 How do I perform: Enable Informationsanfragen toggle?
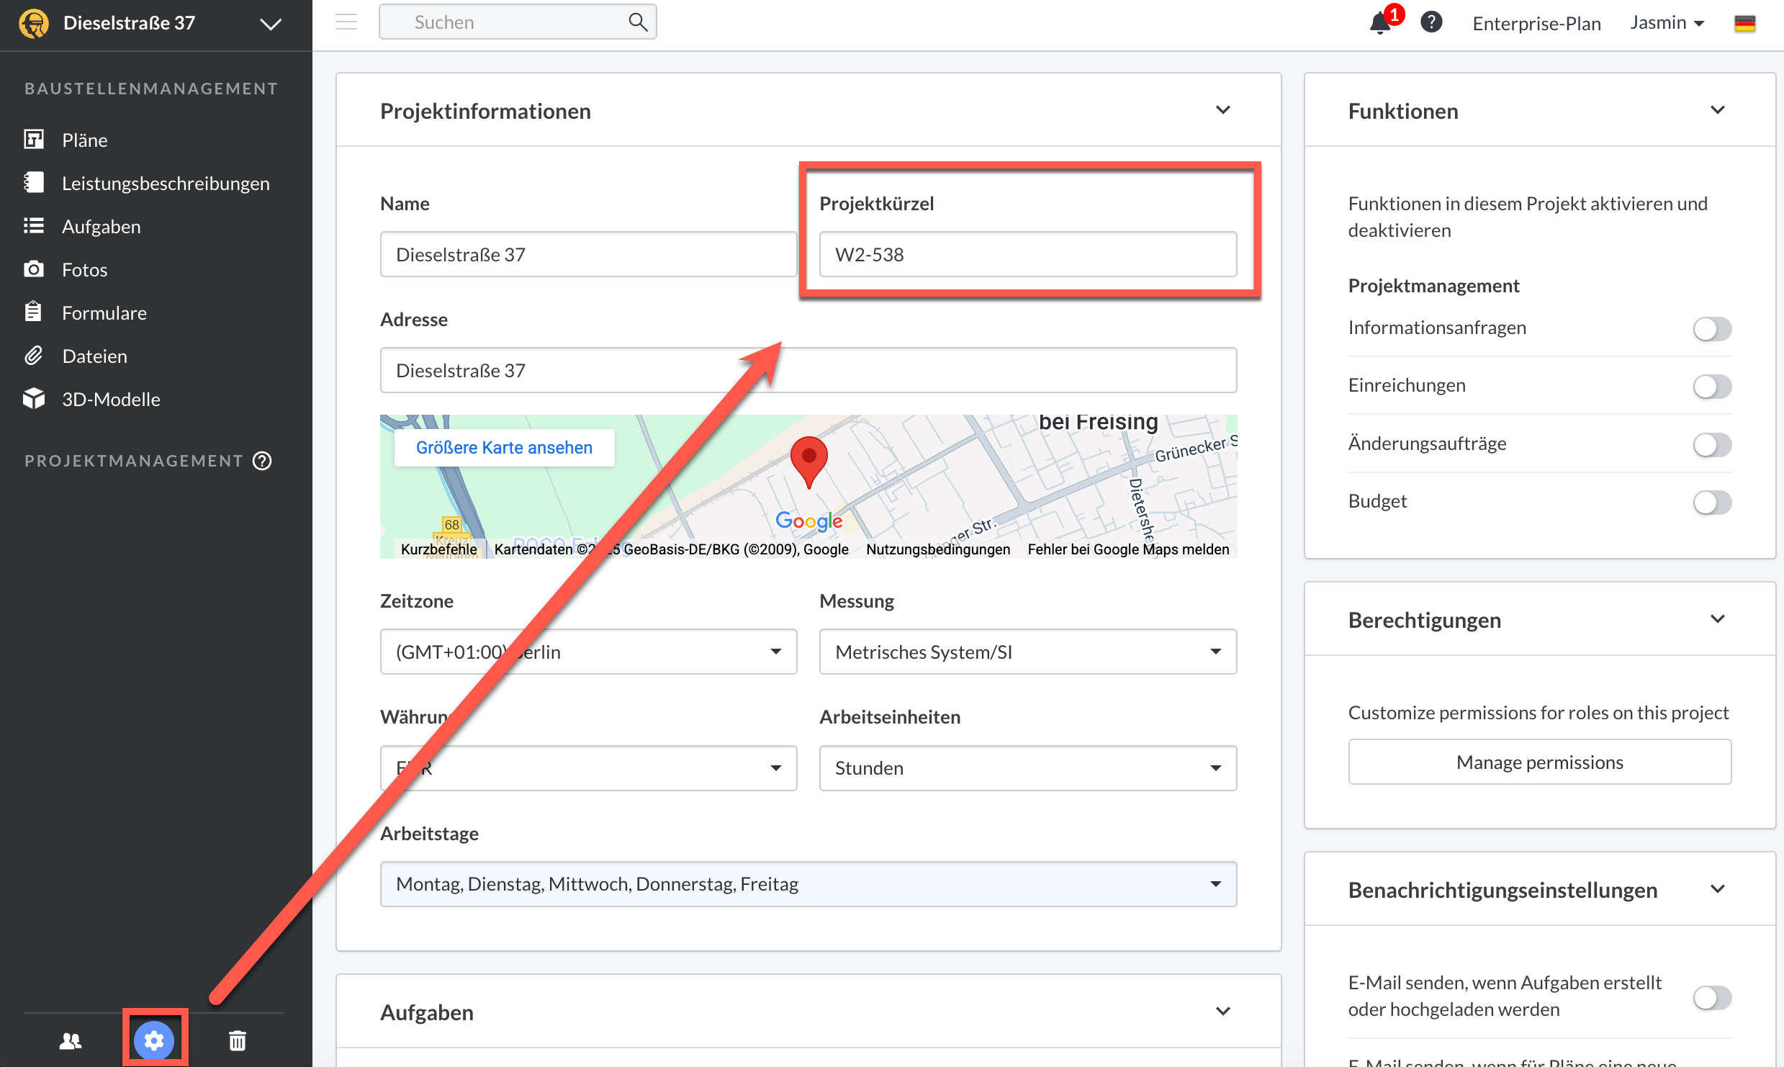pyautogui.click(x=1712, y=328)
